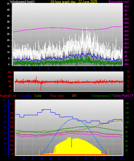This screenshot has width=134, height=161.
Task: Click the "30.1" barometer axis value
Action: 126,11
